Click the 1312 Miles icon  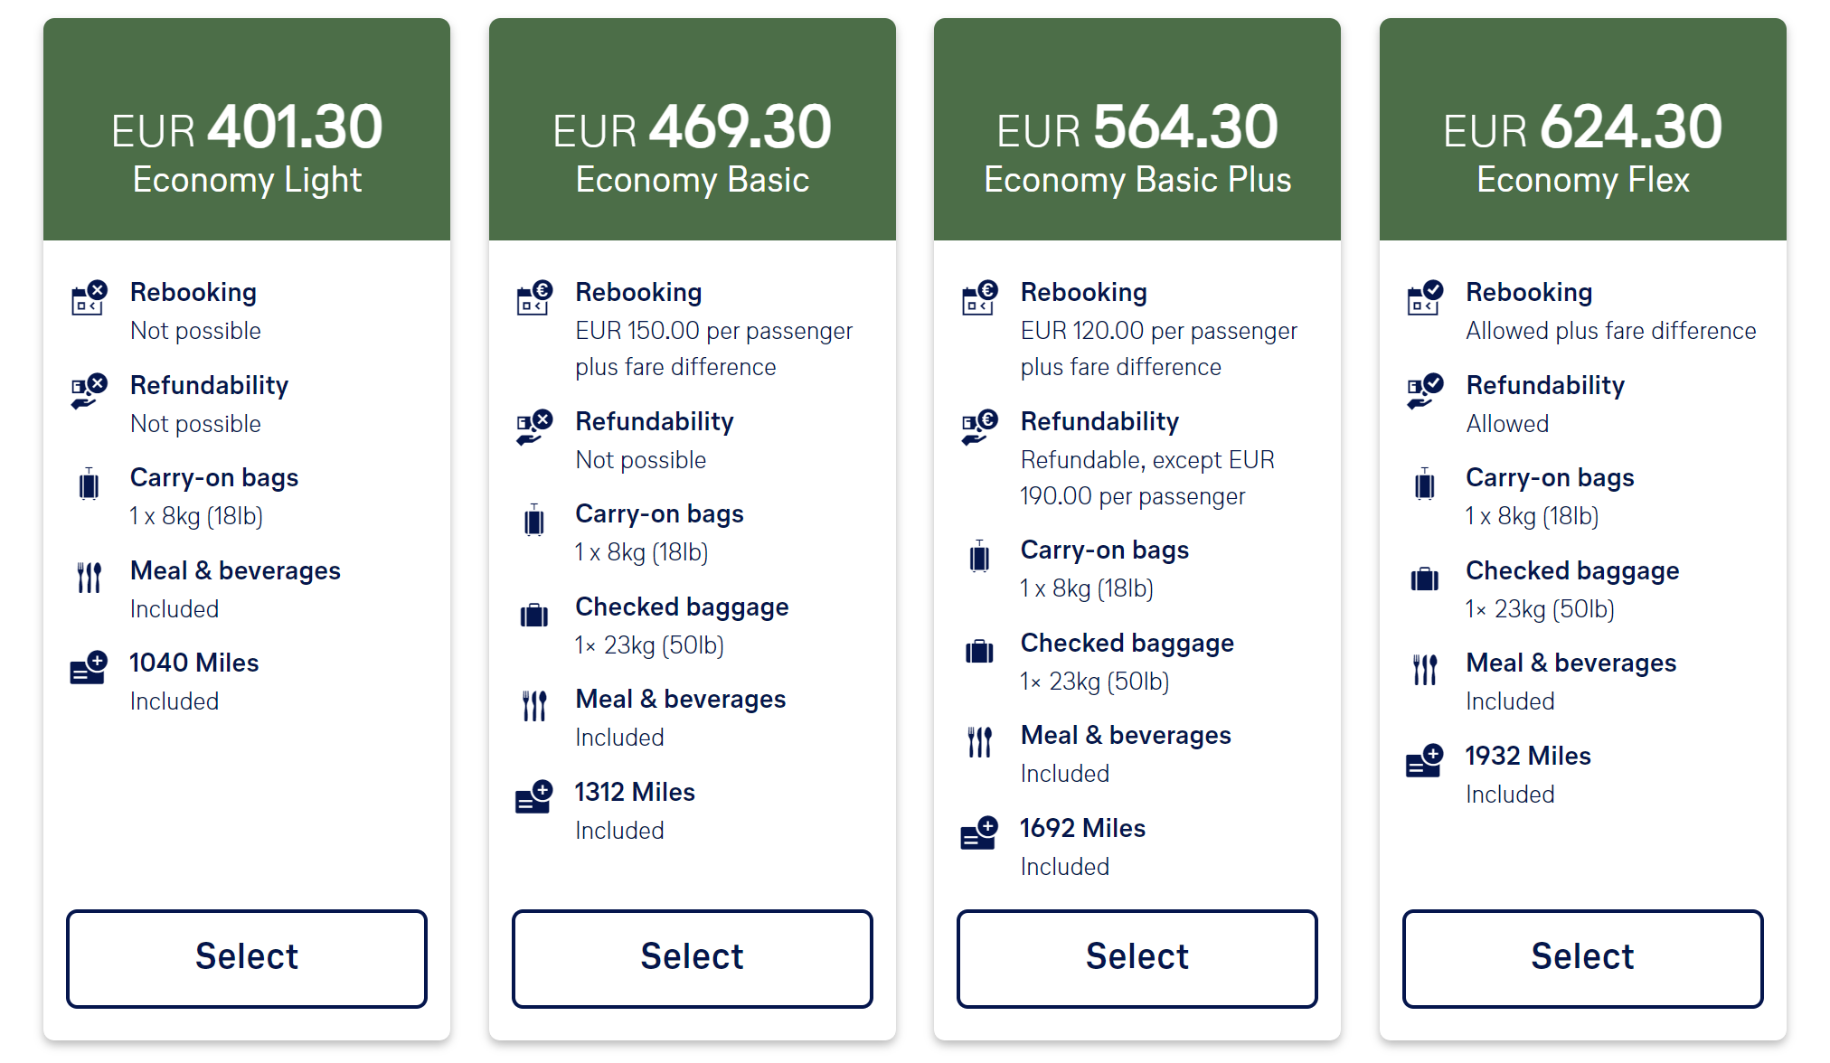tap(534, 796)
